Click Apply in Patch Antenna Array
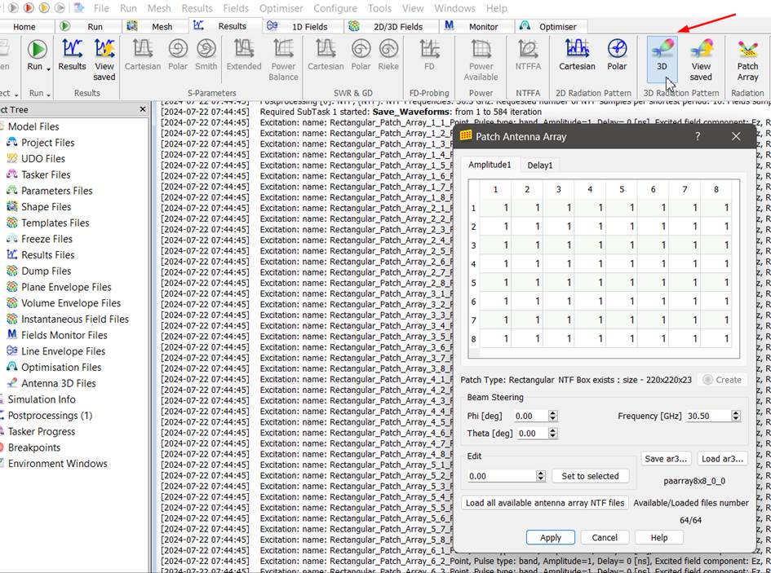Image resolution: width=771 pixels, height=573 pixels. (x=551, y=538)
